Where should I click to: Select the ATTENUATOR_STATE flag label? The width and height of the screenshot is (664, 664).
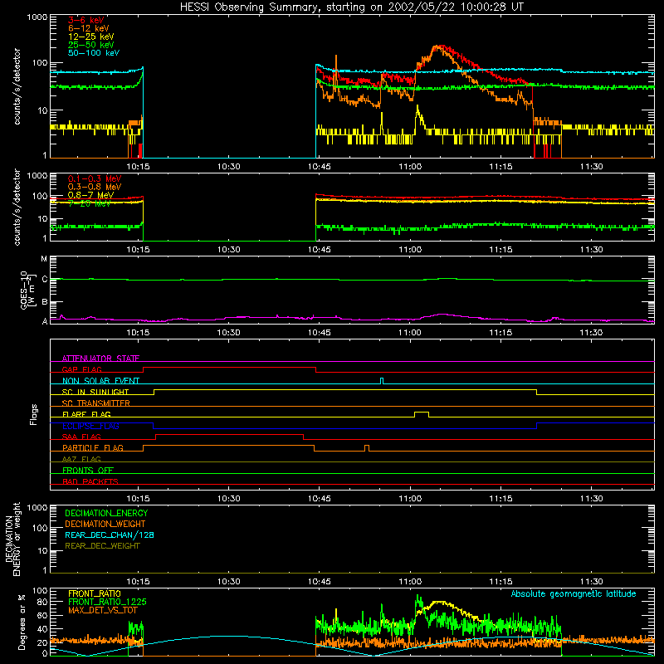click(100, 359)
